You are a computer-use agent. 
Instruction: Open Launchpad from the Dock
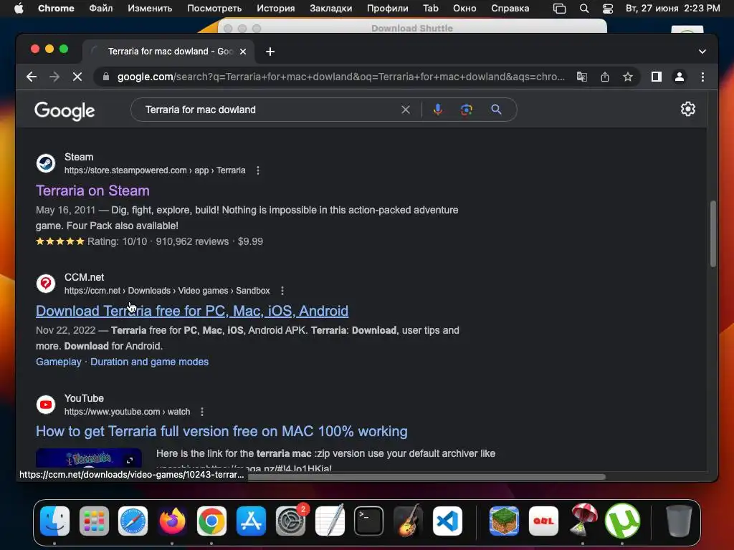94,521
